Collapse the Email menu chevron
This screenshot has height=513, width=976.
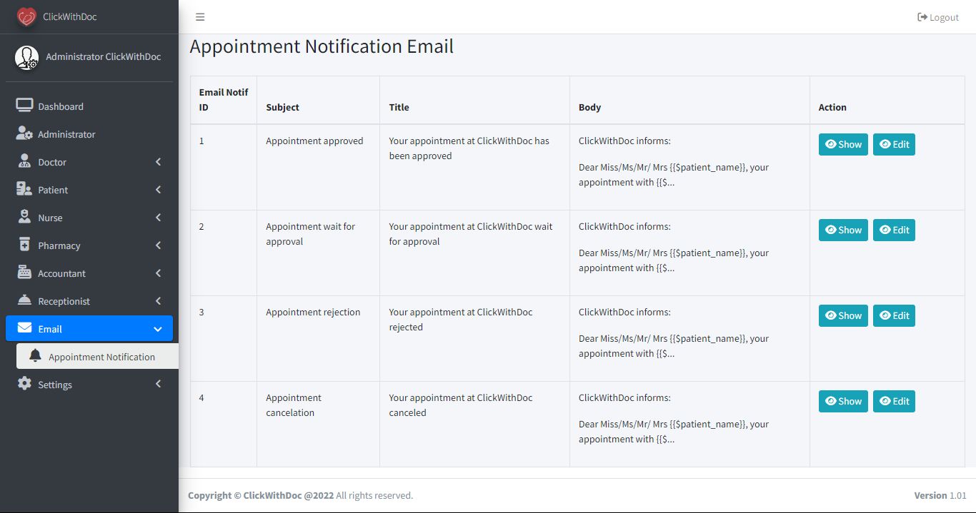[158, 329]
